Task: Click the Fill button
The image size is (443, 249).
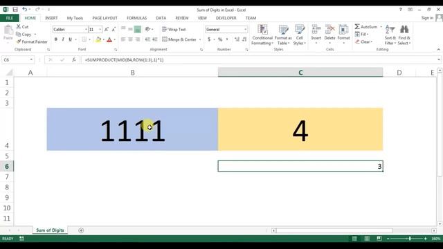Action: tap(362, 34)
